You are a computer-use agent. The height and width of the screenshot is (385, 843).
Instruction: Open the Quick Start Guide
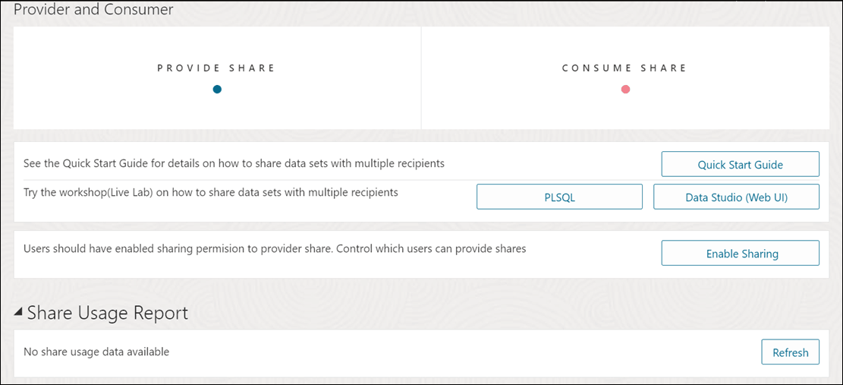[x=740, y=164]
